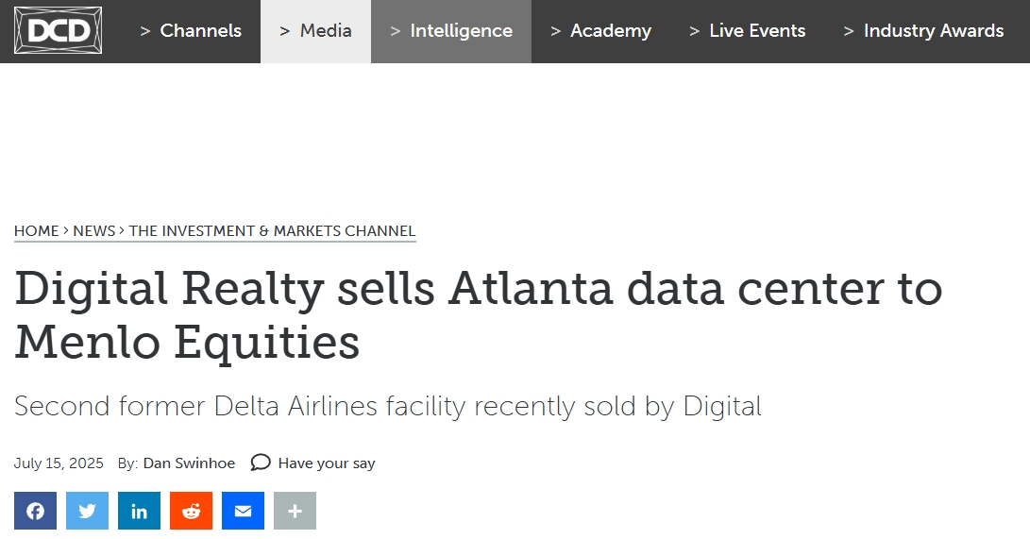Share article on Twitter
1030x539 pixels.
pos(88,511)
